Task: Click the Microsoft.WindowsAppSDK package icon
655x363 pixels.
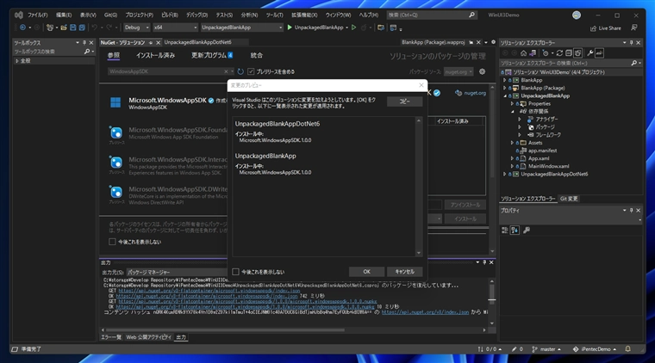Action: pos(115,102)
